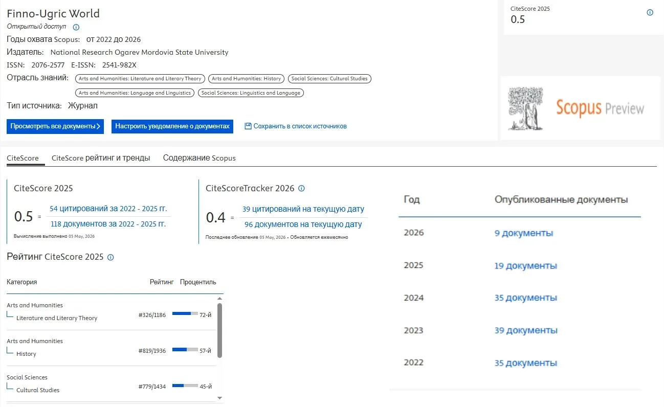Click the rank #326/1186 value
This screenshot has height=407, width=664.
[152, 315]
